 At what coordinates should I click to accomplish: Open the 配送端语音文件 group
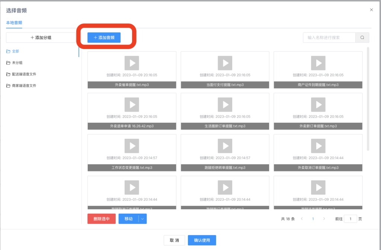coord(24,74)
